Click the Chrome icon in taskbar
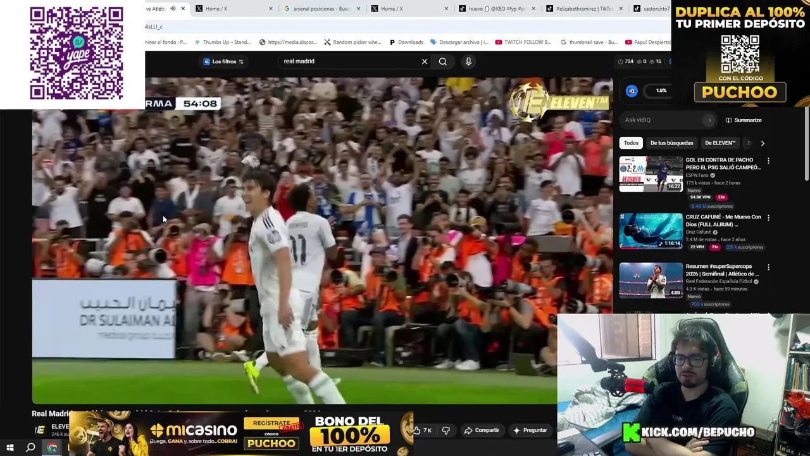810x456 pixels. point(52,447)
